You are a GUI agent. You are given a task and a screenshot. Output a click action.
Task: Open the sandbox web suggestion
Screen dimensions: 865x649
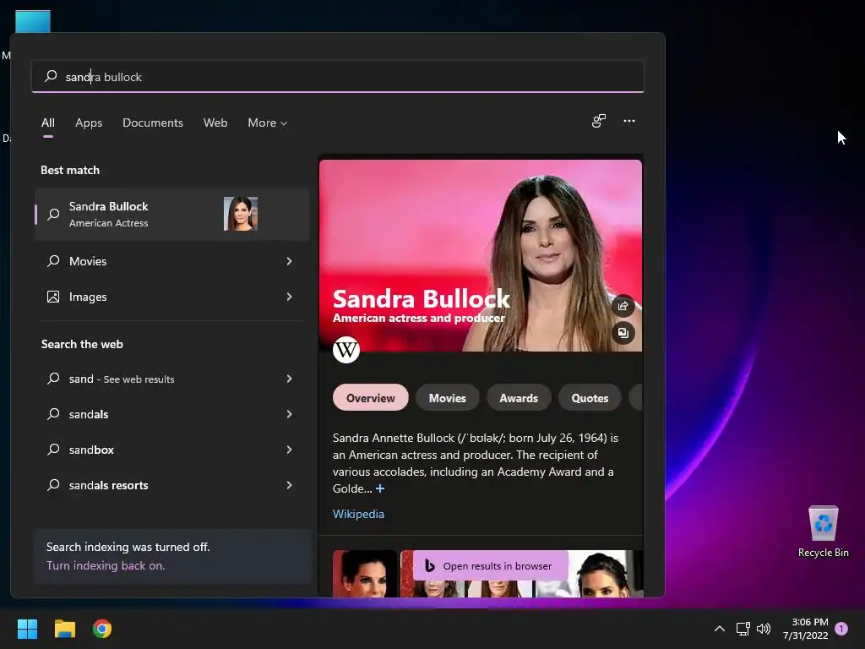click(171, 450)
